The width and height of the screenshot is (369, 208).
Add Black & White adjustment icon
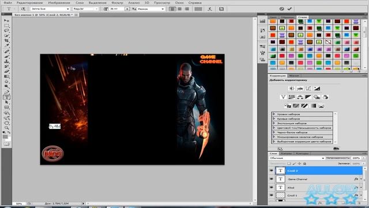click(x=308, y=97)
